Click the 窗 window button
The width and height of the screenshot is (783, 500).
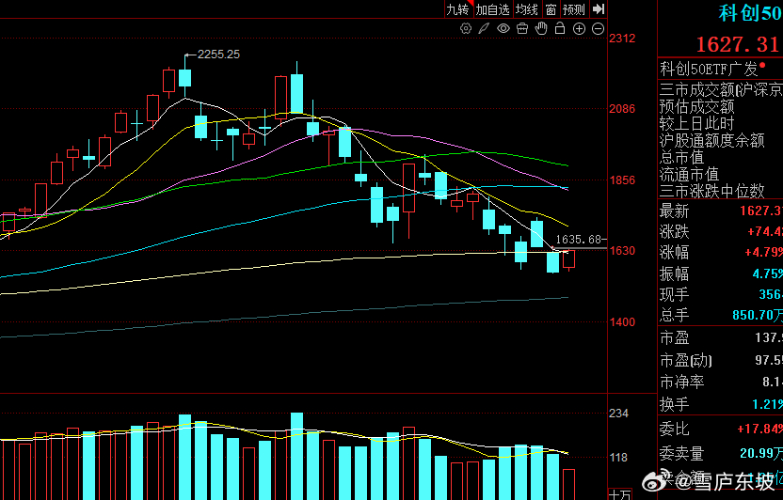coord(551,9)
